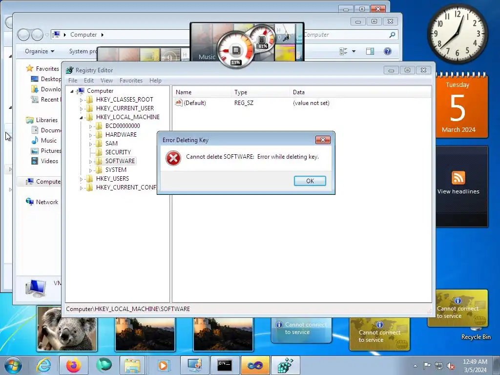Screen dimensions: 500x375
Task: Expand the HKEY_CURRENT_USER tree node arrow
Action: click(82, 109)
